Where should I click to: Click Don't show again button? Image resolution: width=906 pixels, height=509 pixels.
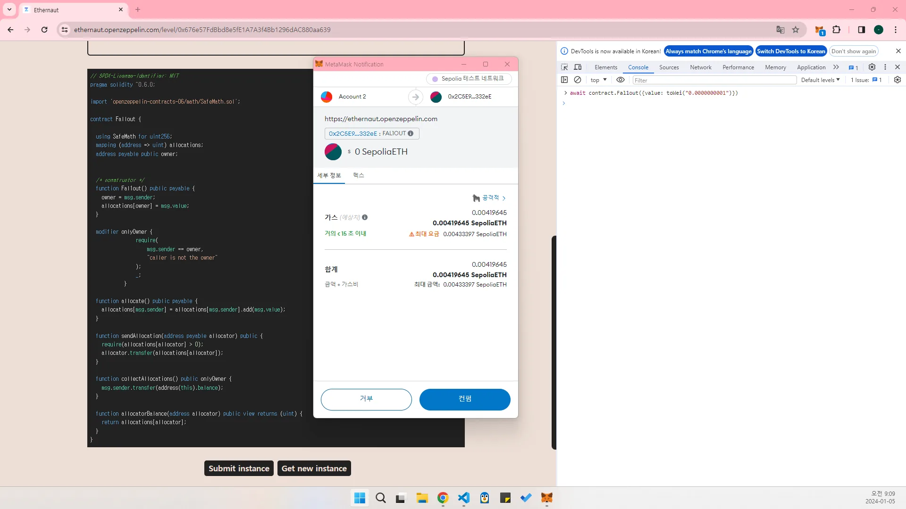coord(854,51)
